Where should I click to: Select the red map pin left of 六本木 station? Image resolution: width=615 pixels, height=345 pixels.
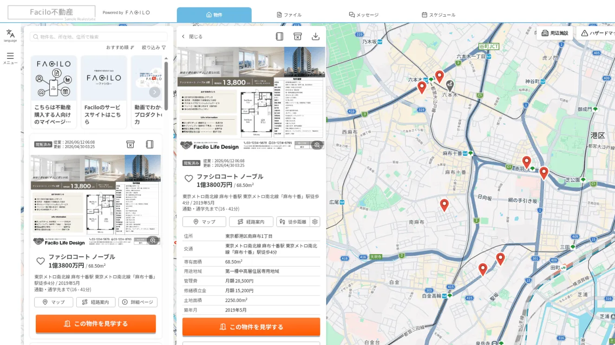[422, 87]
